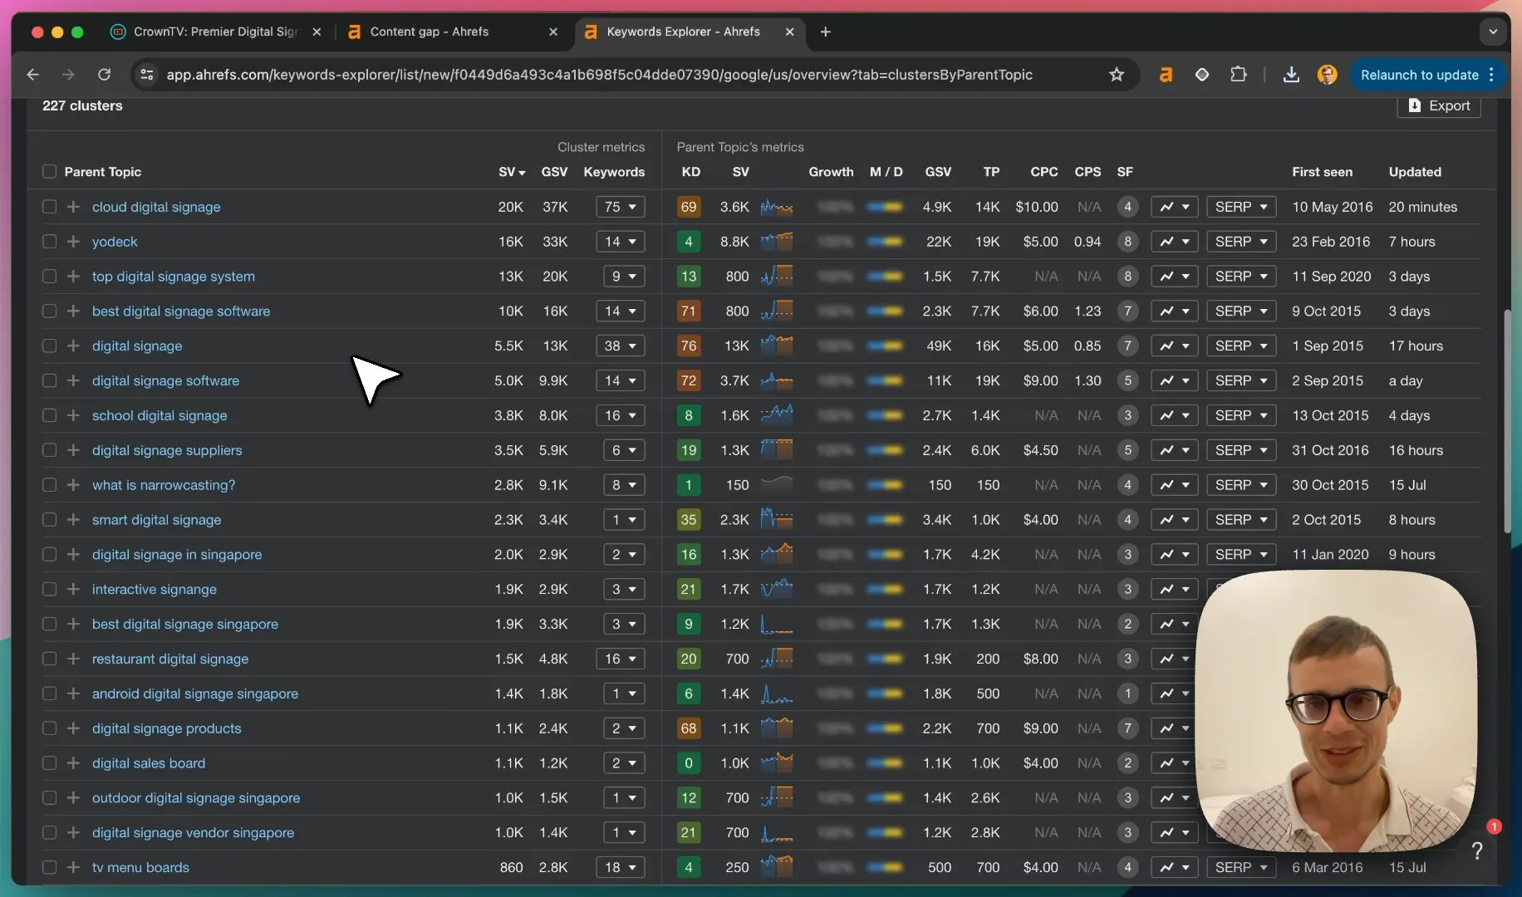1522x897 pixels.
Task: Tick checkbox for what is narrowcasting?
Action: coord(49,485)
